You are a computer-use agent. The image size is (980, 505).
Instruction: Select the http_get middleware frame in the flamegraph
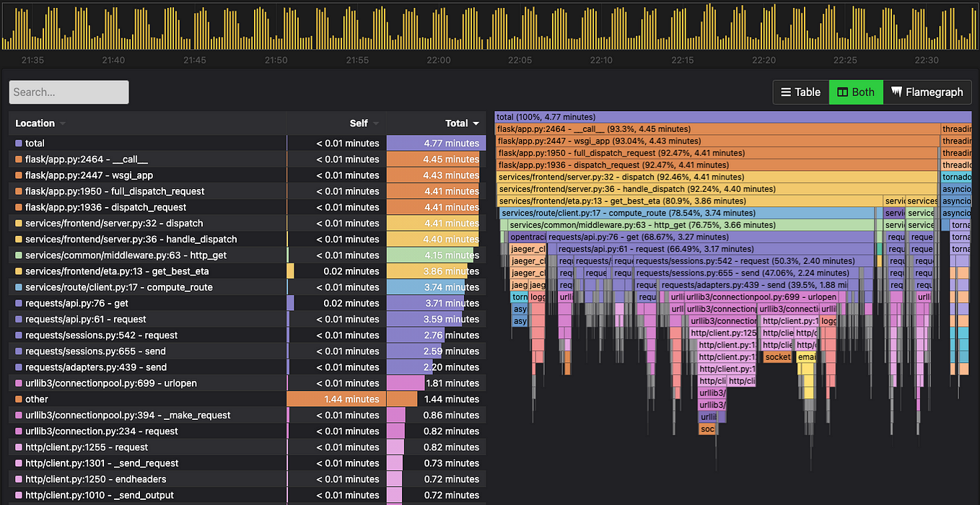coord(682,224)
